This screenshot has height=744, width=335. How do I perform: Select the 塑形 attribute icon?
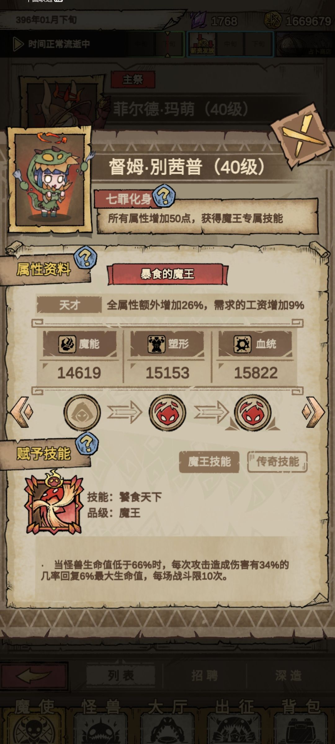156,344
